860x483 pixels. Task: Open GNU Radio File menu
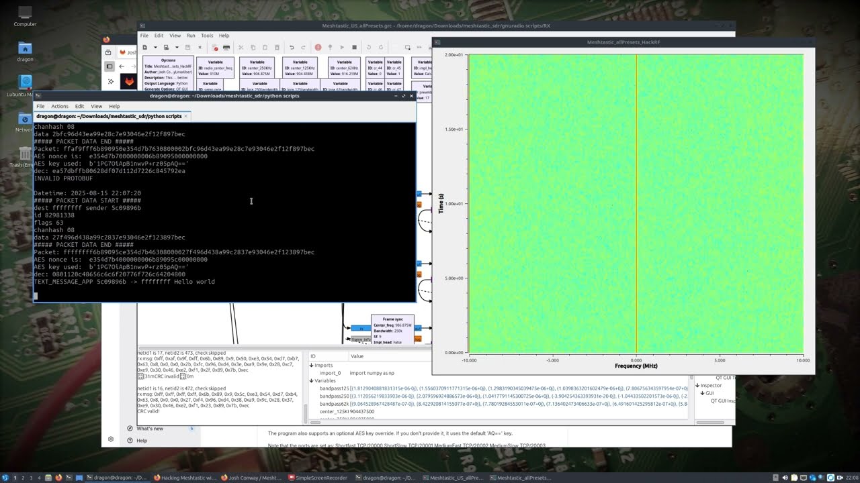144,36
